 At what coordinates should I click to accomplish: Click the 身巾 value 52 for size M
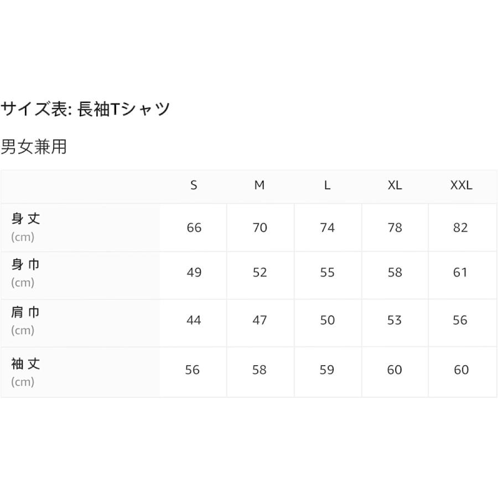coord(260,272)
